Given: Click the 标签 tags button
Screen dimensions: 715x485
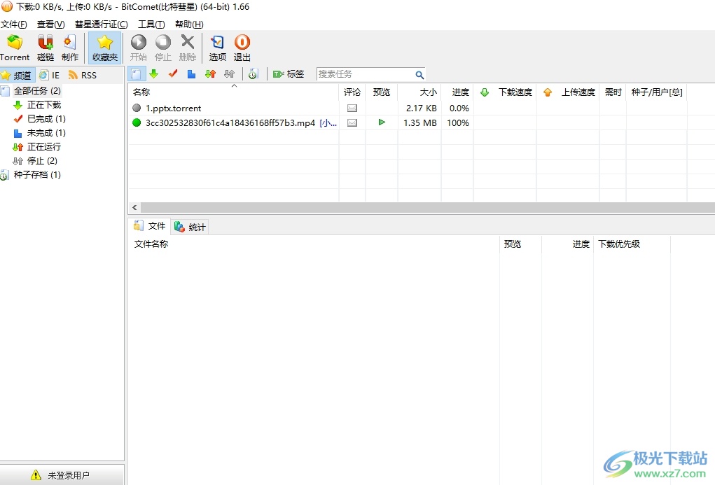Looking at the screenshot, I should tap(289, 74).
